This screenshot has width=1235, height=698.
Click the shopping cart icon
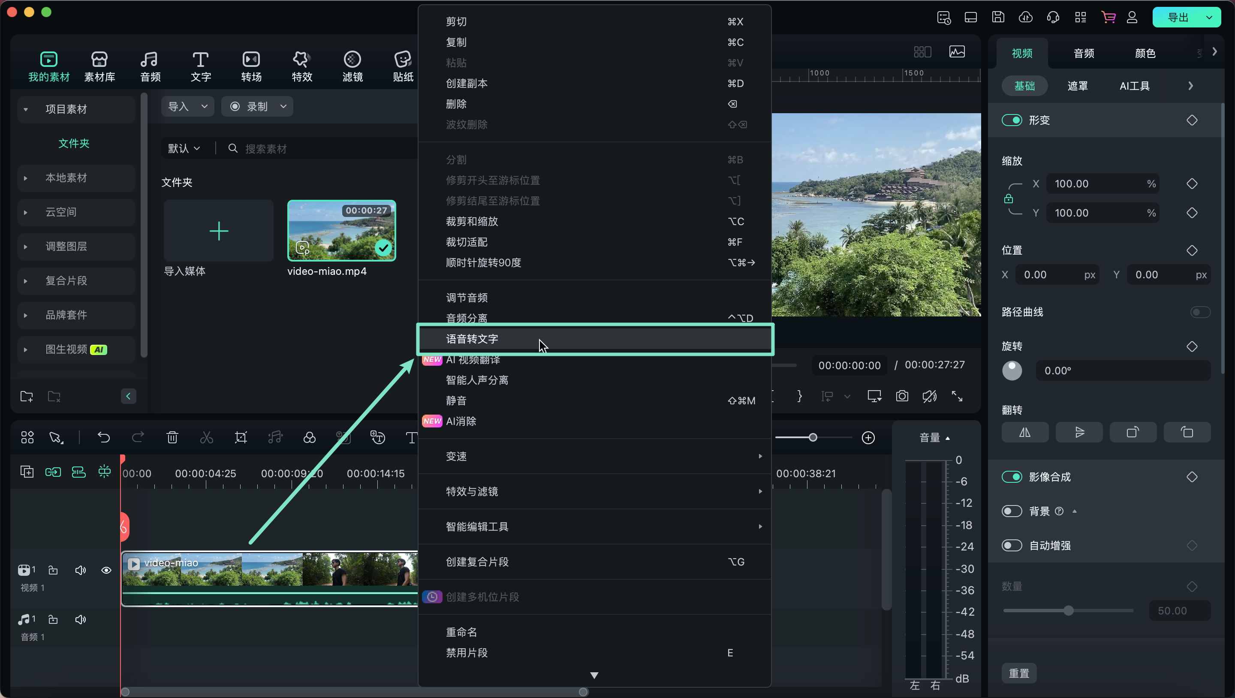[1108, 18]
